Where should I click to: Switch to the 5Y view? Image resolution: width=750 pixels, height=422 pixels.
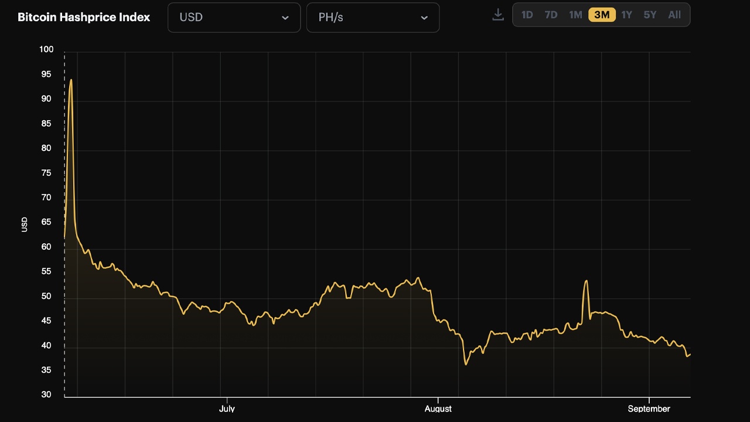tap(650, 15)
